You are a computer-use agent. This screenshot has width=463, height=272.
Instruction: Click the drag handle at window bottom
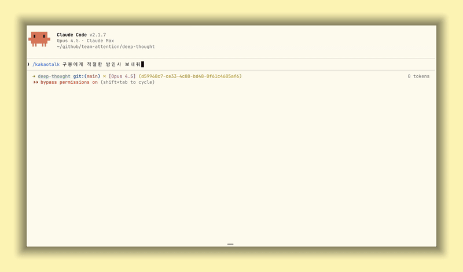[230, 244]
